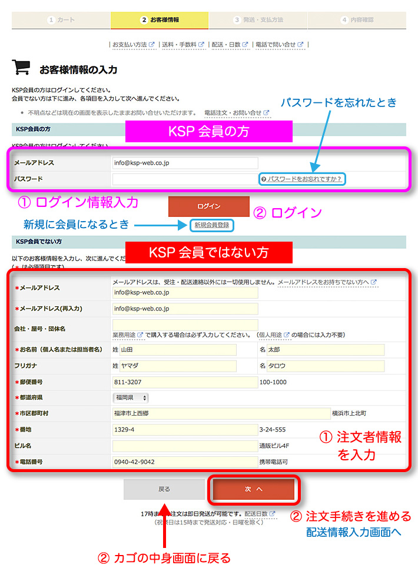Focus the empty ビル名 input field
Screen dimensions: 418x575
click(x=185, y=446)
